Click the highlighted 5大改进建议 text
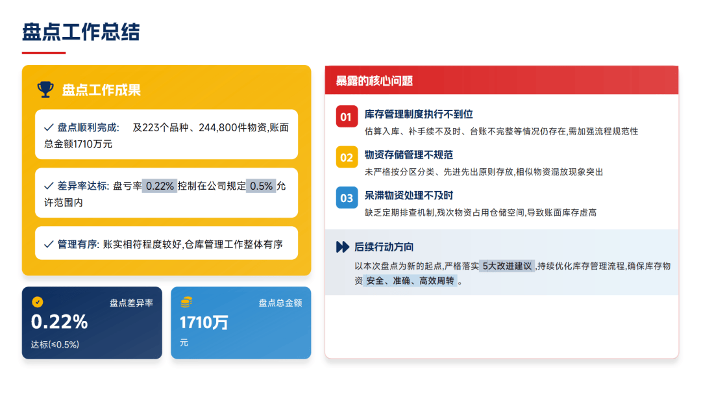Viewport: 701px width, 395px height. point(507,266)
